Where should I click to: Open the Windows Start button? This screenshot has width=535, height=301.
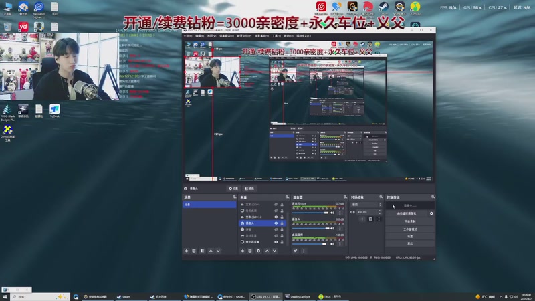[x=5, y=296]
